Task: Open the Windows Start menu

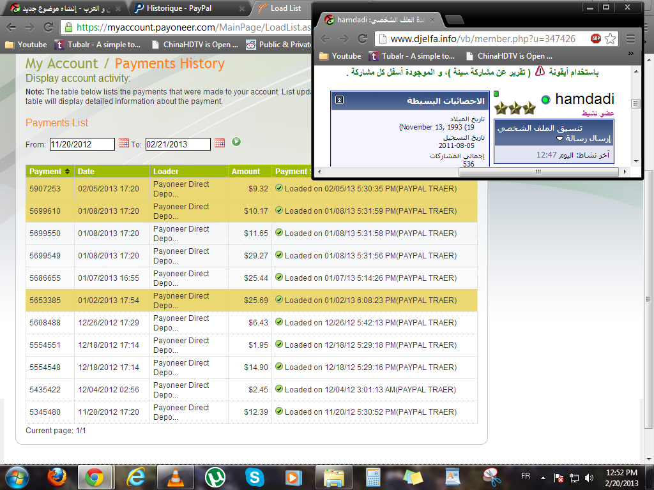Action: pyautogui.click(x=17, y=477)
